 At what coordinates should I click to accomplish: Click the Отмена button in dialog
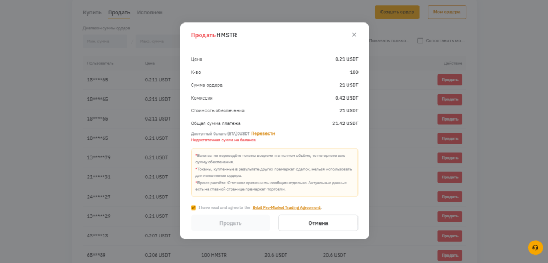(x=318, y=223)
